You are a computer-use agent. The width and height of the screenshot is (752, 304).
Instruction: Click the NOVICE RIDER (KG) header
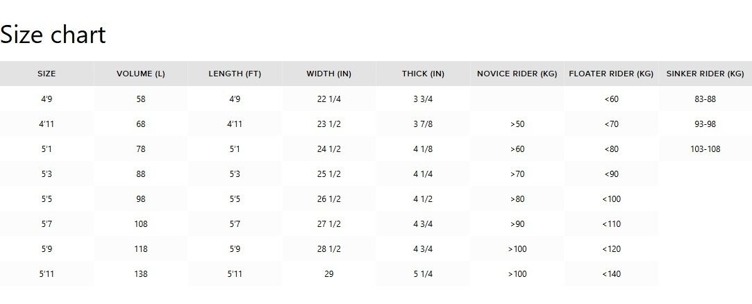517,74
